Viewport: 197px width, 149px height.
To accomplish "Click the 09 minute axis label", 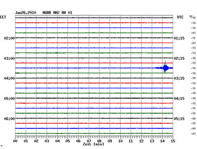I will click(110, 141).
